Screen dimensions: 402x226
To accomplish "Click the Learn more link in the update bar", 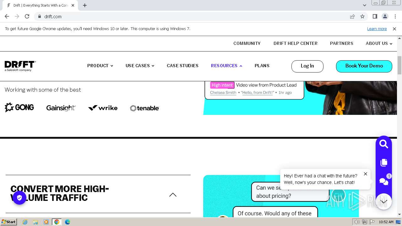I will (x=377, y=29).
